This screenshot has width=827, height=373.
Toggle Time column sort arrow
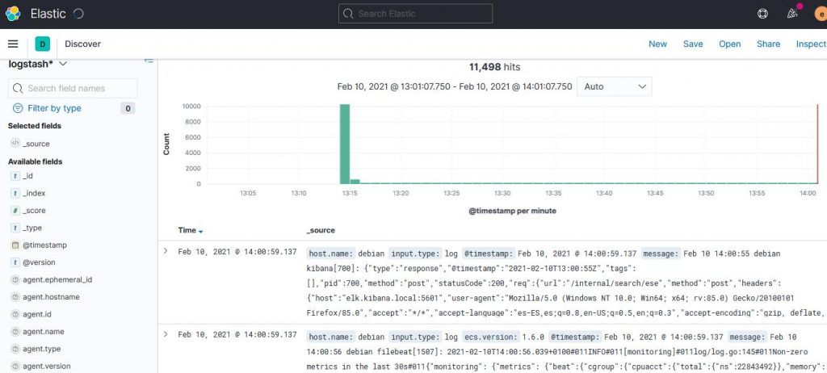point(200,231)
